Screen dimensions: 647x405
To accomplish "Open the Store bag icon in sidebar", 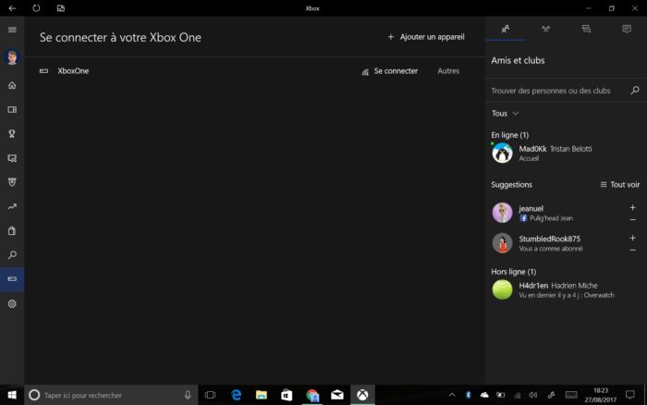I will point(12,230).
